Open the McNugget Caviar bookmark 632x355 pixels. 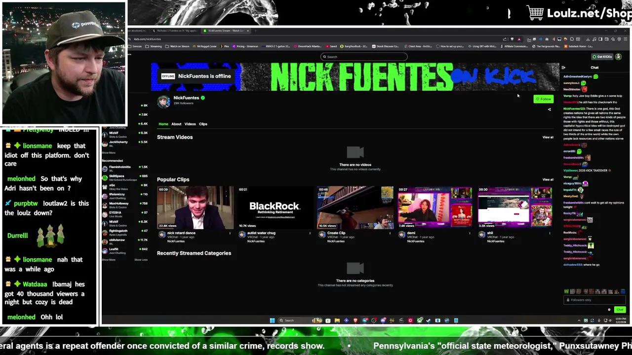205,46
